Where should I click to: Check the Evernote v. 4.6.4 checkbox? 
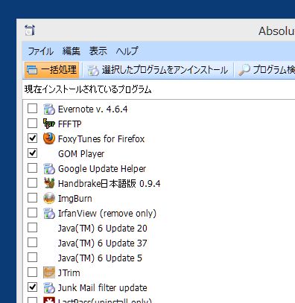point(33,109)
